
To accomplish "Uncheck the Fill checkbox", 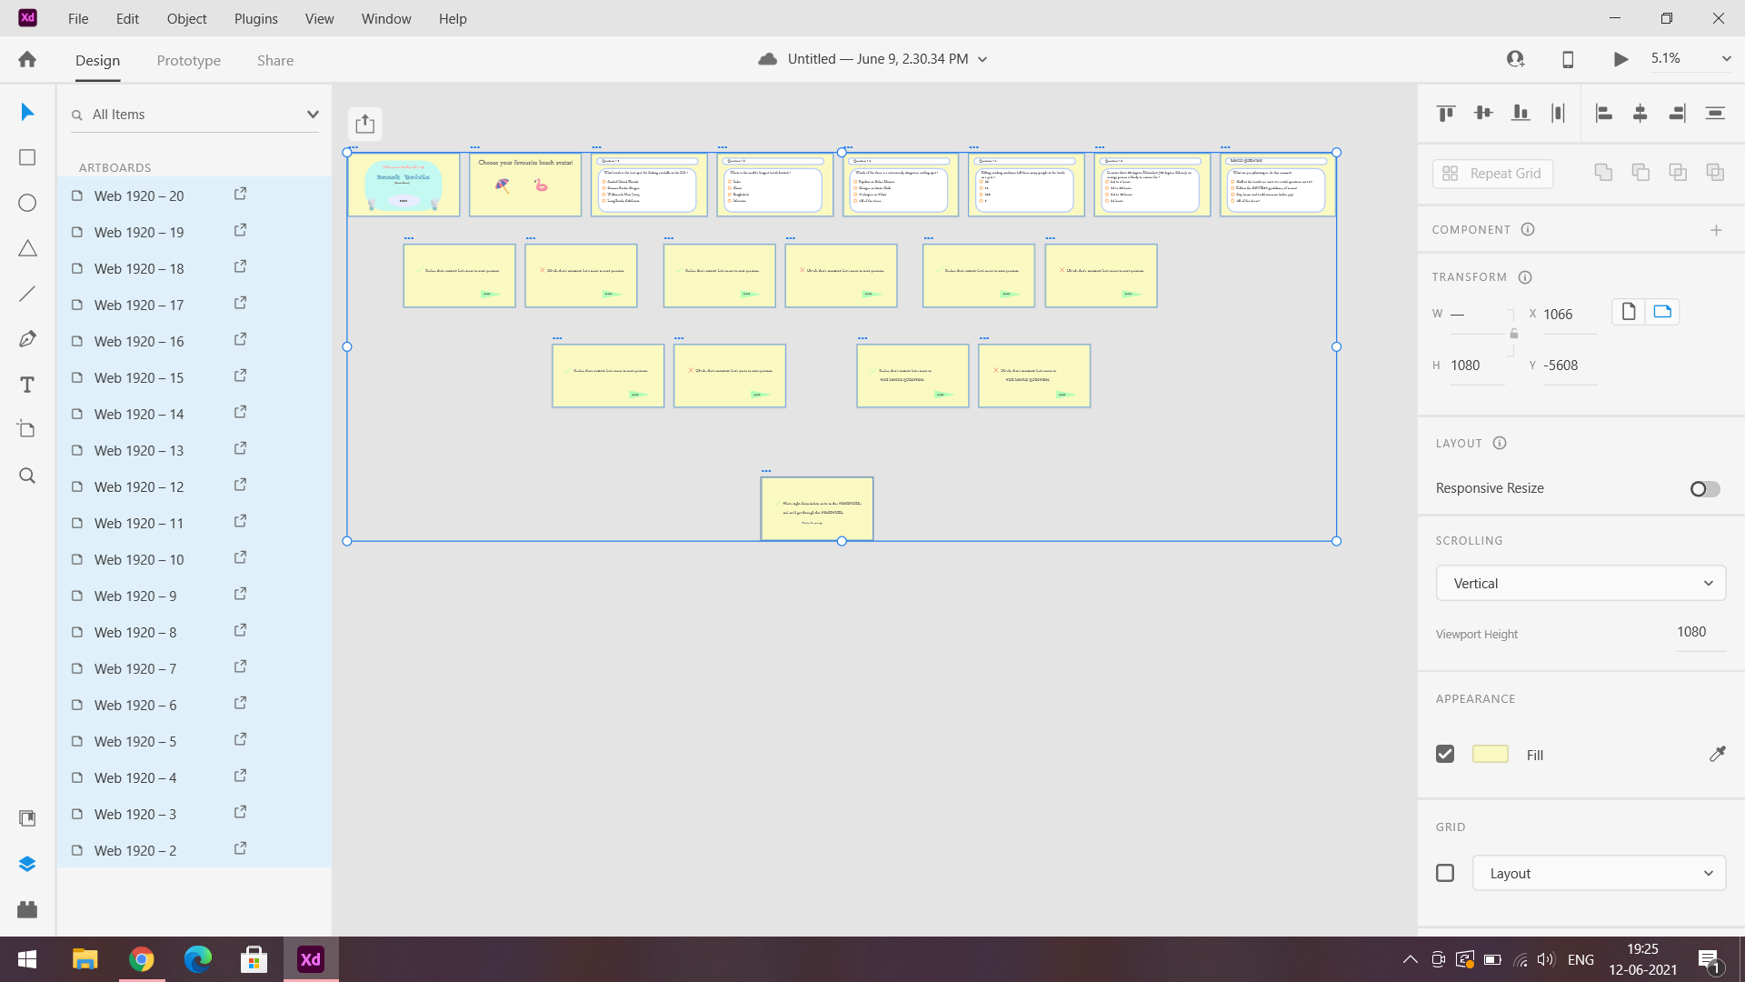I will [x=1445, y=754].
